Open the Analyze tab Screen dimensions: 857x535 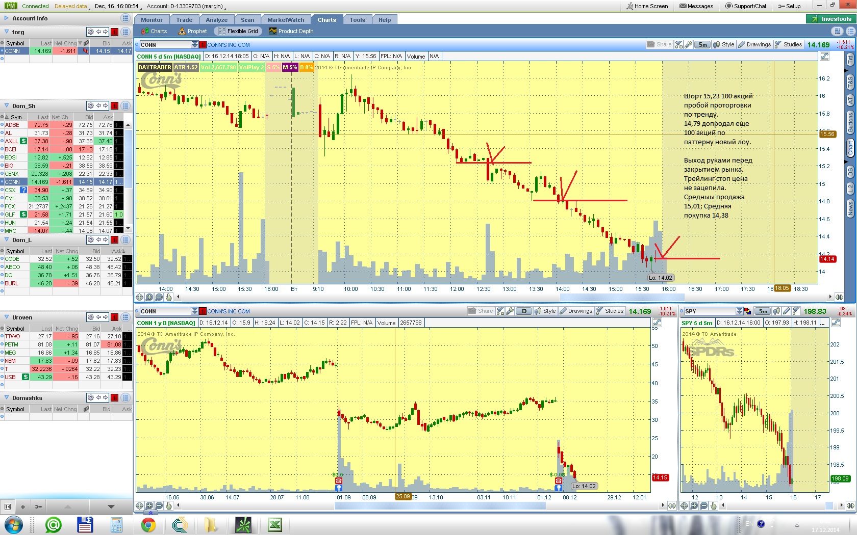tap(216, 20)
